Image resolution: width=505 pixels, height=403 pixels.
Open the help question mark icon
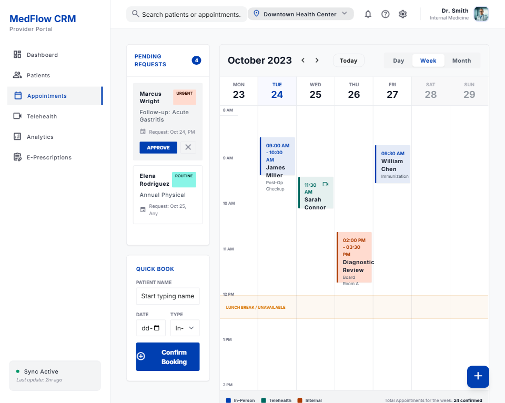tap(385, 14)
